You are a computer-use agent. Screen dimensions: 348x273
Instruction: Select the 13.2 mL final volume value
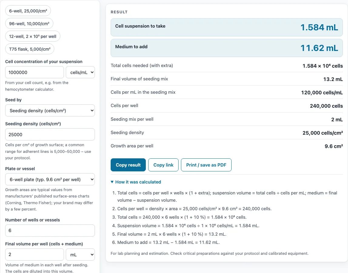[333, 79]
